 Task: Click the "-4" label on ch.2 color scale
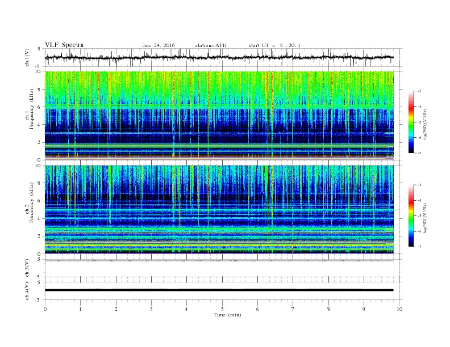pos(419,200)
